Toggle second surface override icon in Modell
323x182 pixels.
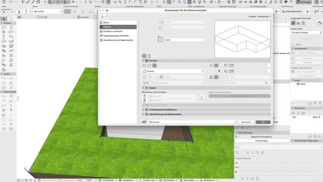(145, 100)
